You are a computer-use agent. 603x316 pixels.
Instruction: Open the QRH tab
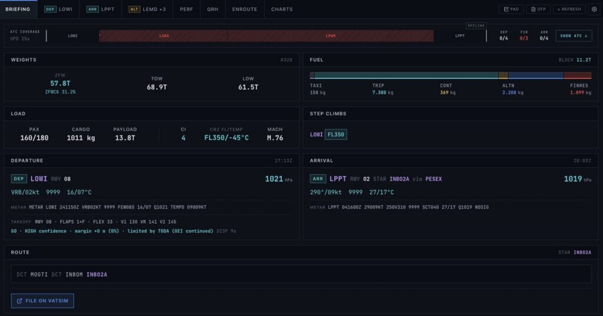[213, 9]
